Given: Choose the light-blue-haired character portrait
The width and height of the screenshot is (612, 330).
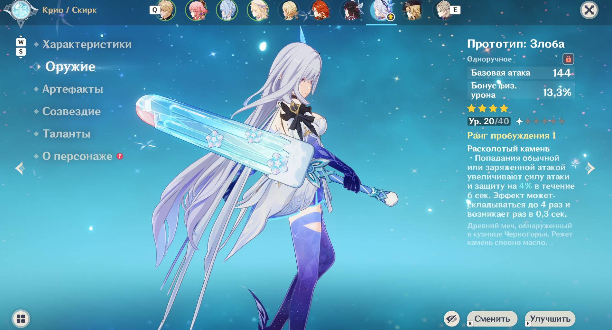Looking at the screenshot, I should (227, 10).
